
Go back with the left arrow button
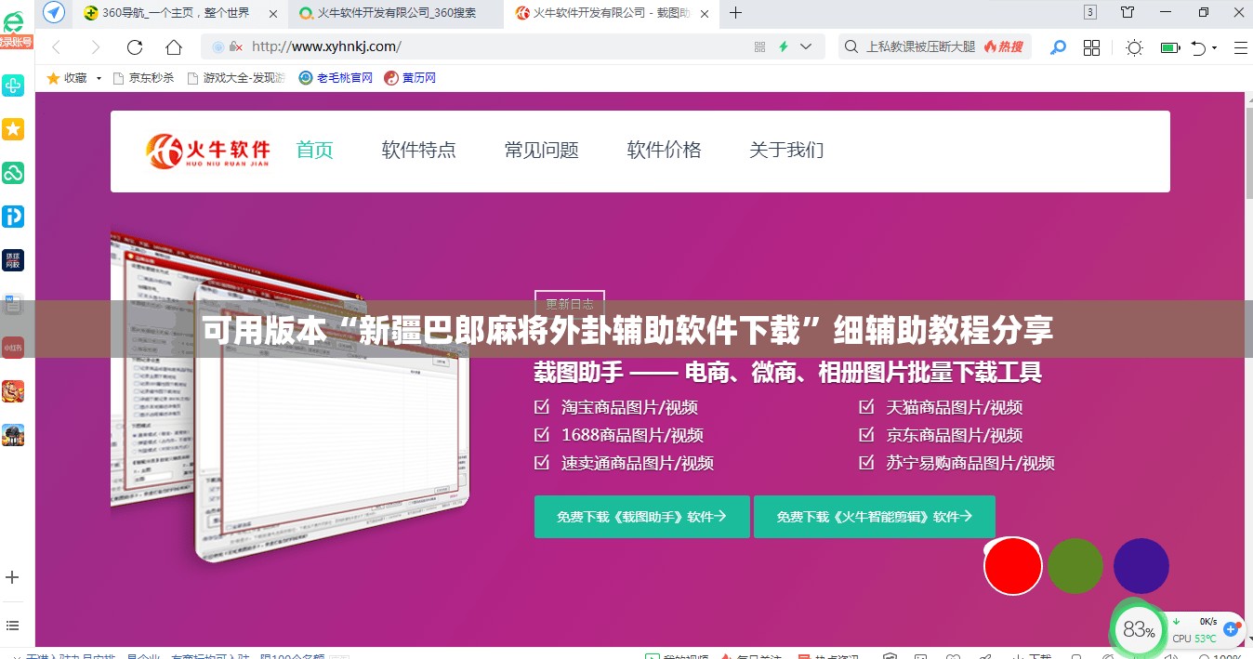pyautogui.click(x=57, y=47)
